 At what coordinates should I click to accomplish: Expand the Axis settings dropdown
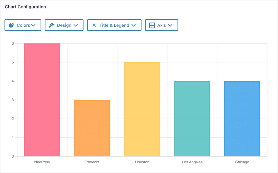(161, 25)
